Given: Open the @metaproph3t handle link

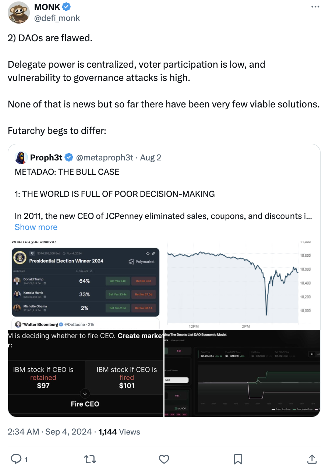Looking at the screenshot, I should (105, 157).
